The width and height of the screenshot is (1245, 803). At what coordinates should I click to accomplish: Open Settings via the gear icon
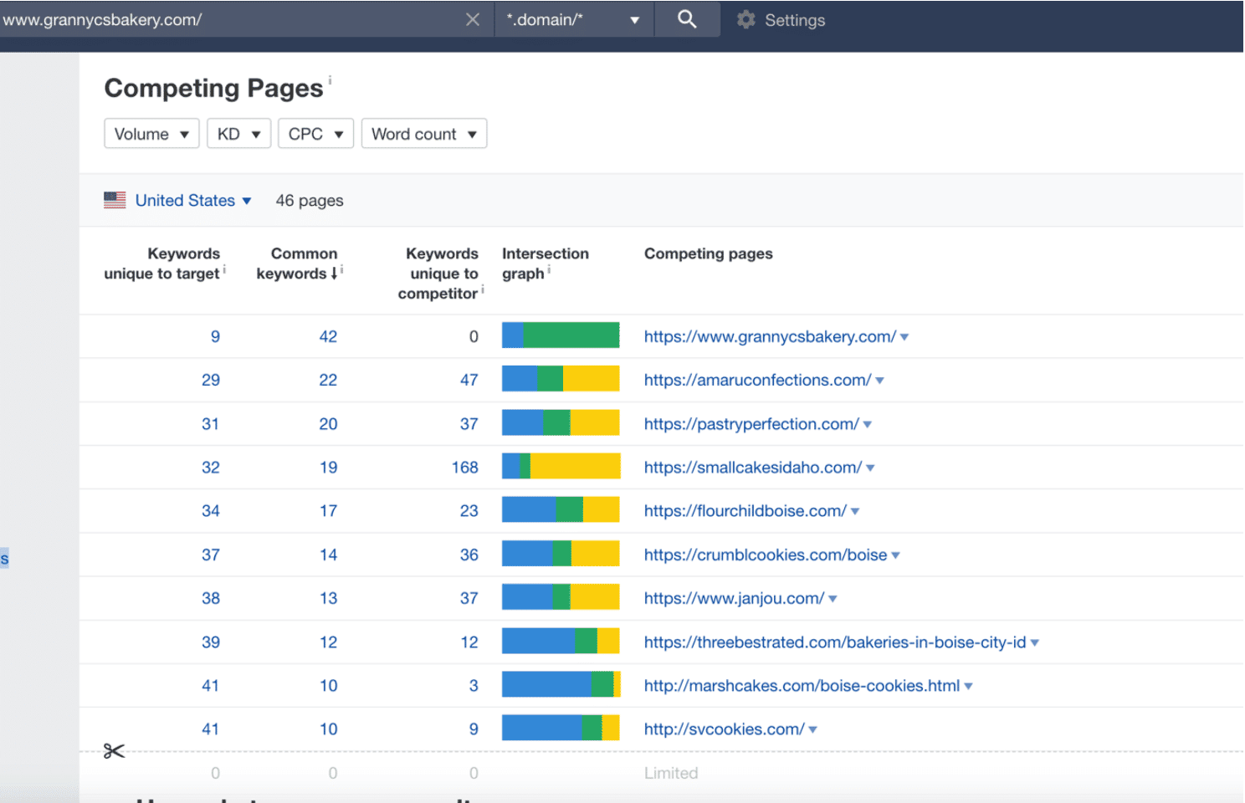pyautogui.click(x=745, y=20)
